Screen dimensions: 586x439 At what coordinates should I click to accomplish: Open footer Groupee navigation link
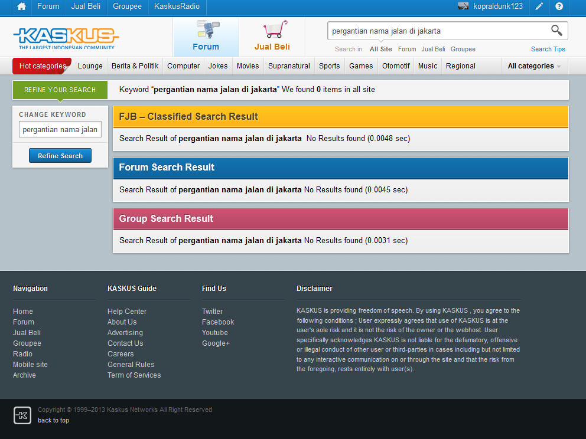point(27,343)
